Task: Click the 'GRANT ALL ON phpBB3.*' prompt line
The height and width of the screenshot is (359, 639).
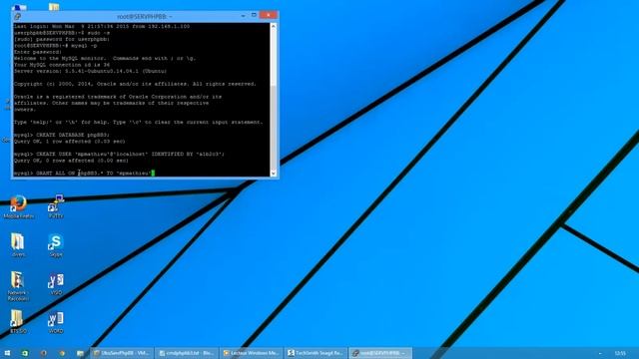Action: tap(84, 174)
